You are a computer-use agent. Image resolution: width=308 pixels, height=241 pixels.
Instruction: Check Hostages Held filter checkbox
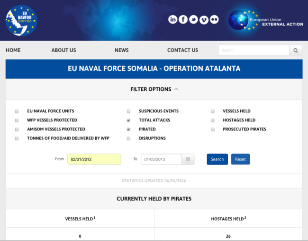(x=213, y=120)
